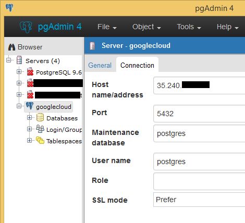Click the Login/Group Roles icon
245x223 pixels.
(40, 129)
